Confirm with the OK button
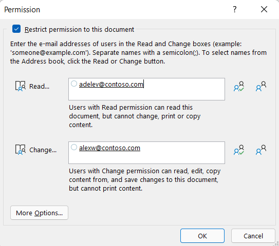This screenshot has width=279, height=246. coord(202,236)
